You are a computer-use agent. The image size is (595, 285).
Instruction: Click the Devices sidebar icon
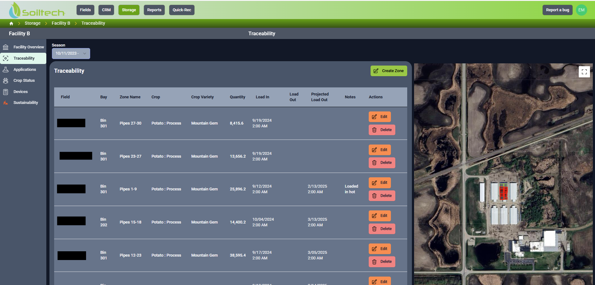(6, 92)
